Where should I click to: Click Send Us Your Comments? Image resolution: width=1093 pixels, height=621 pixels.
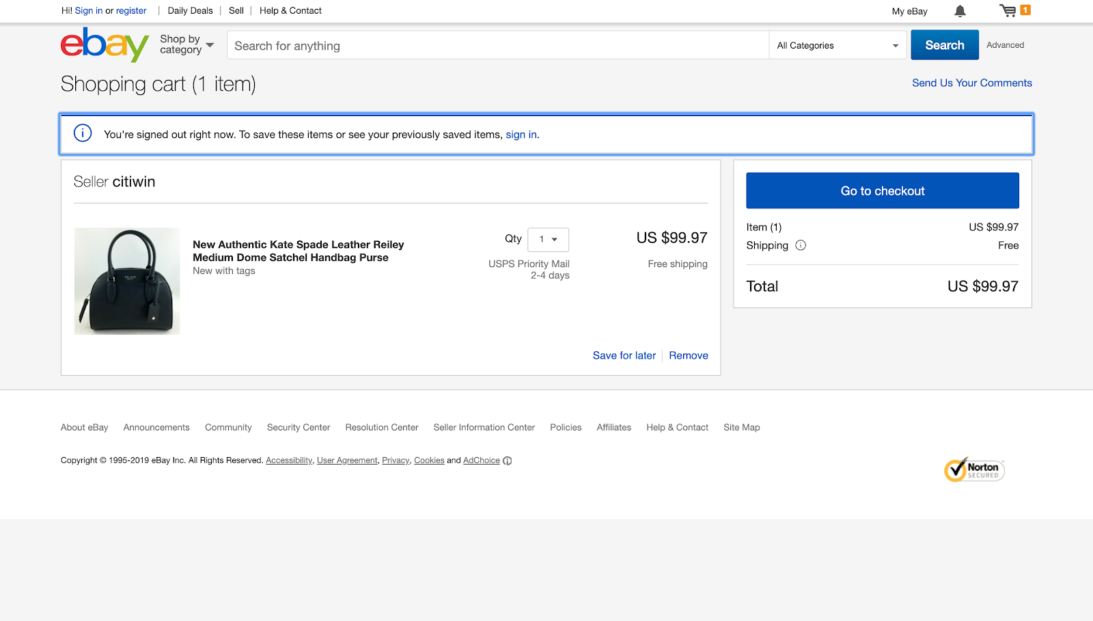[972, 83]
